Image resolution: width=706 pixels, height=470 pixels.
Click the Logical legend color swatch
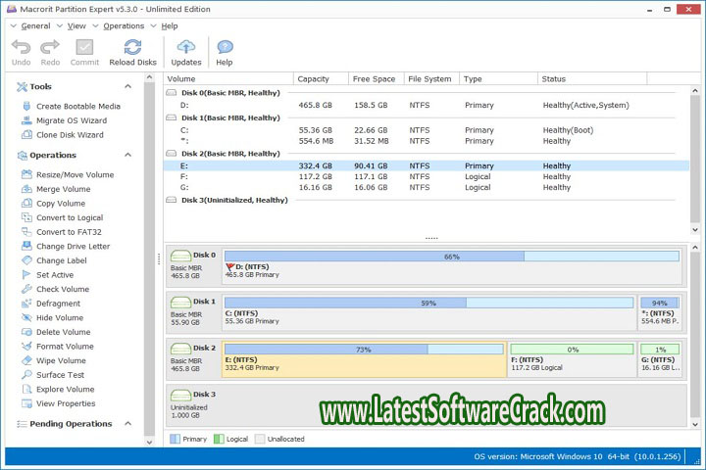click(219, 439)
